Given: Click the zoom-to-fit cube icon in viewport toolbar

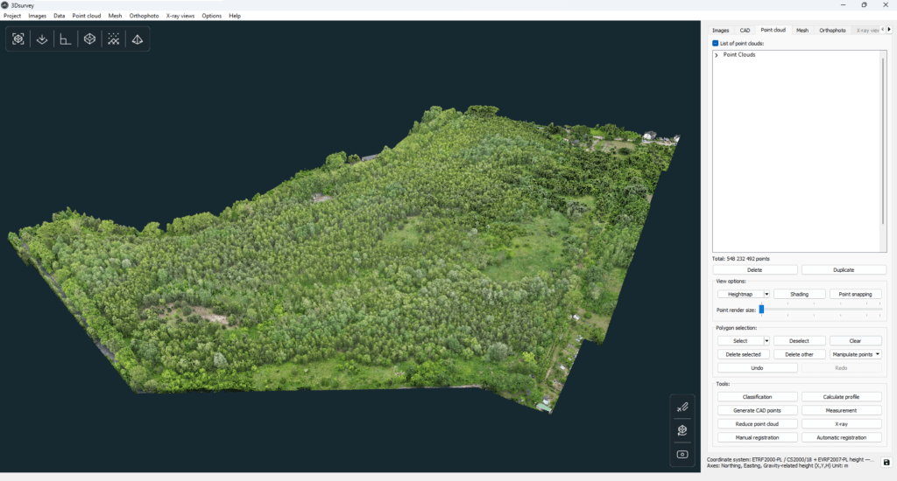Looking at the screenshot, I should [18, 38].
